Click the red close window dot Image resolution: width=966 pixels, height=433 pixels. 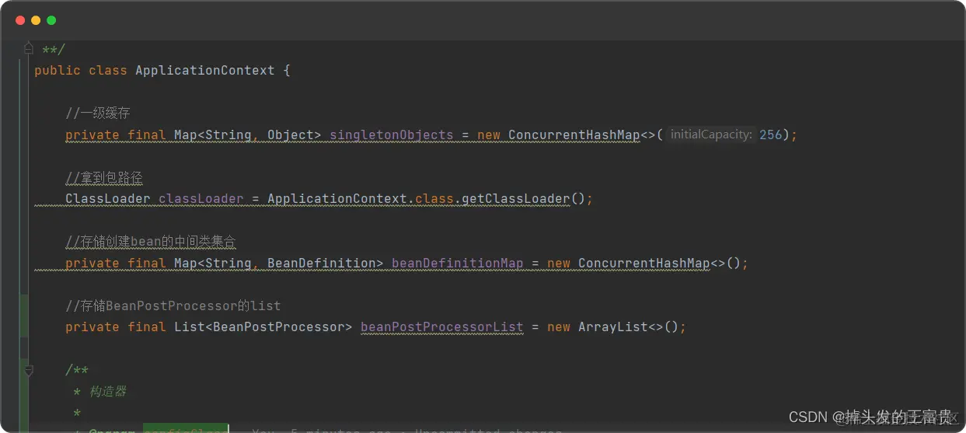(20, 20)
